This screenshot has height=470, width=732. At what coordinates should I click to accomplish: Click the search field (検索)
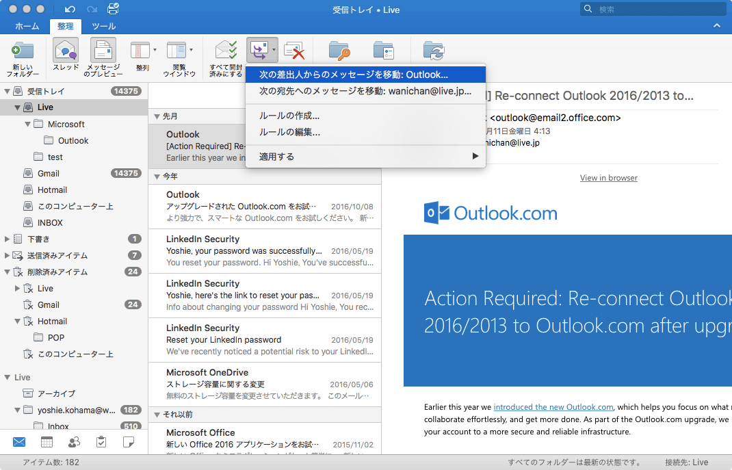click(653, 9)
